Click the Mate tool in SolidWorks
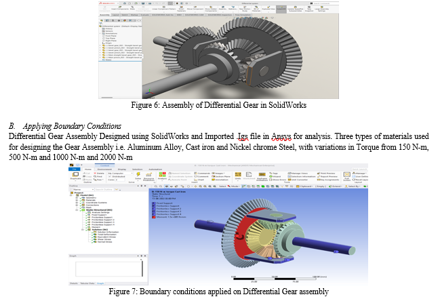 (x=132, y=7)
